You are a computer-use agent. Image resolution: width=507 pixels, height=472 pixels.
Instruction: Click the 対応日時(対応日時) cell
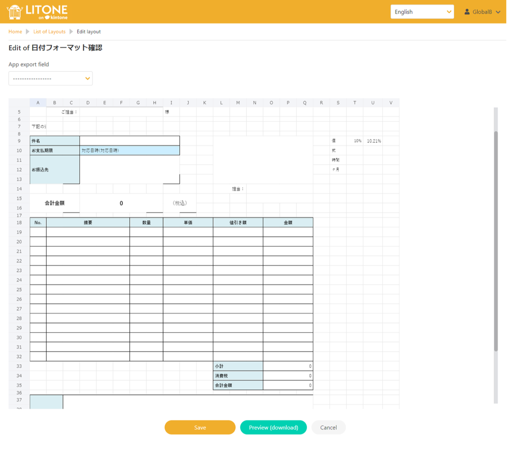(x=130, y=150)
